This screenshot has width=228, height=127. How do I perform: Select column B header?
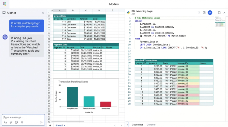pos(73,10)
